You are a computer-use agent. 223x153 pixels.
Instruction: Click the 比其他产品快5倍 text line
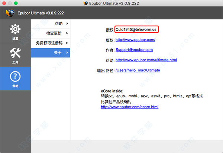pyautogui.click(x=117, y=102)
